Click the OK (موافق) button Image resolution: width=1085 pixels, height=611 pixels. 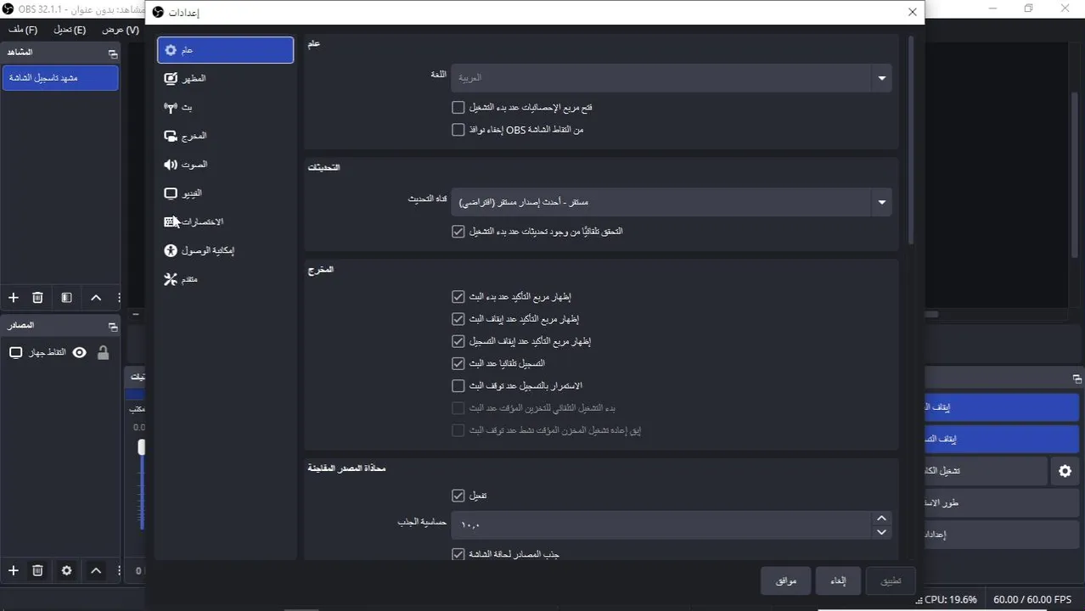pyautogui.click(x=786, y=581)
